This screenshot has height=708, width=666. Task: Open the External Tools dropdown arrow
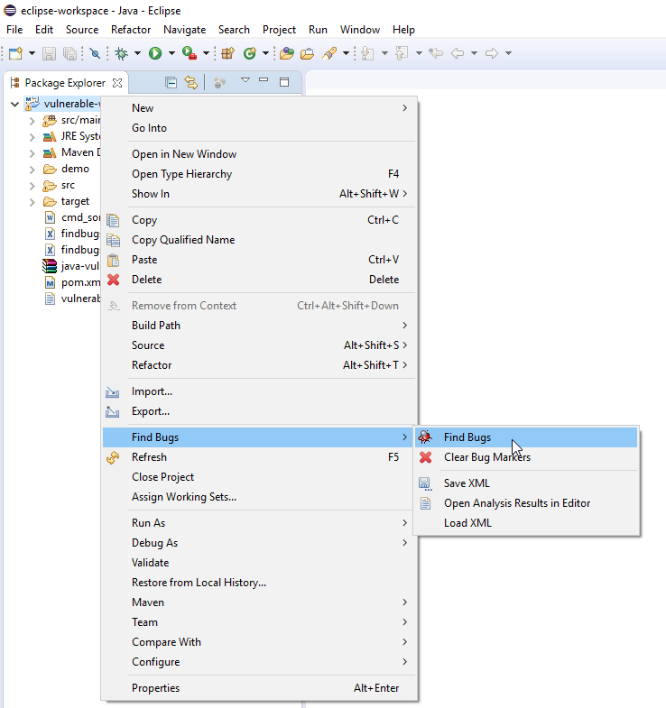tap(206, 53)
